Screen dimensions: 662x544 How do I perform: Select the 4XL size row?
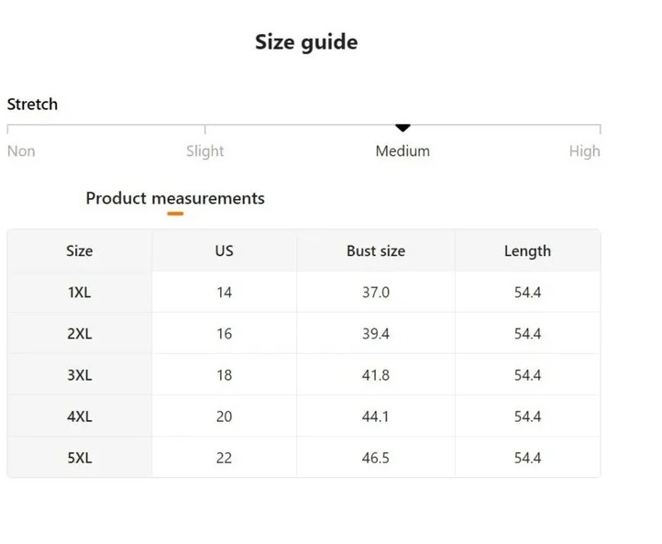pos(303,416)
